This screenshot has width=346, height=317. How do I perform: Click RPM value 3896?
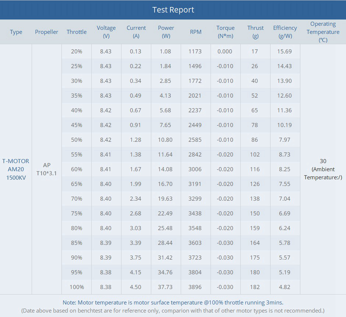[195, 287]
